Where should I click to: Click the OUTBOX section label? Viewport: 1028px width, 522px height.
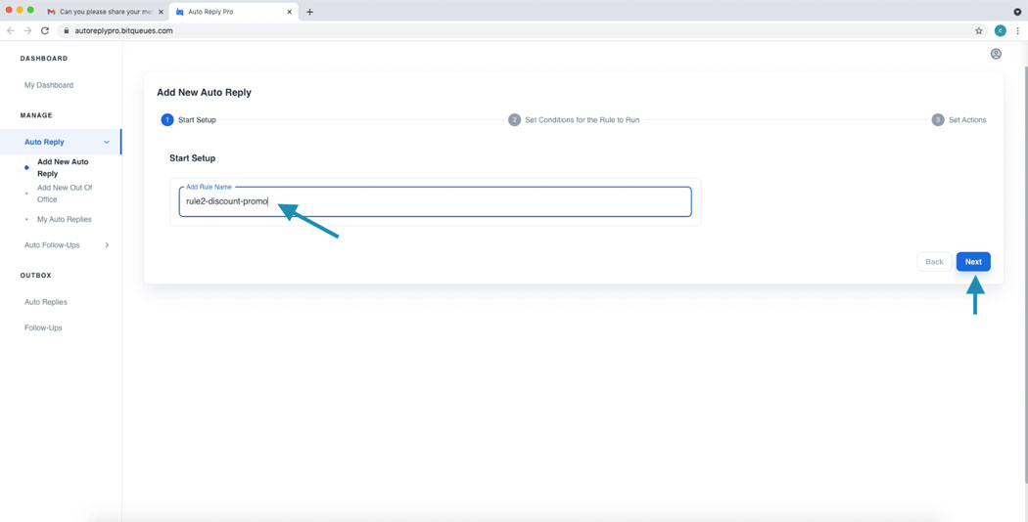point(35,275)
